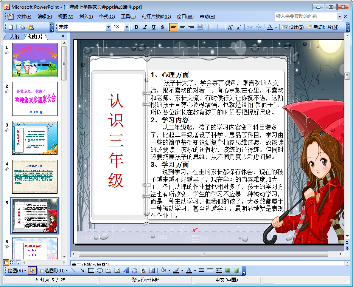Screen dimensions: 353x287
Task: Click the help question input field
Action: (x=306, y=16)
